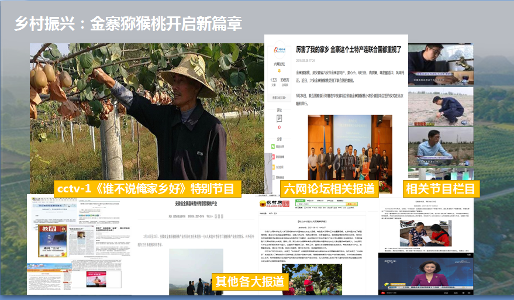Click the orange label 相关节目栏目
514x300 pixels.
pos(441,189)
